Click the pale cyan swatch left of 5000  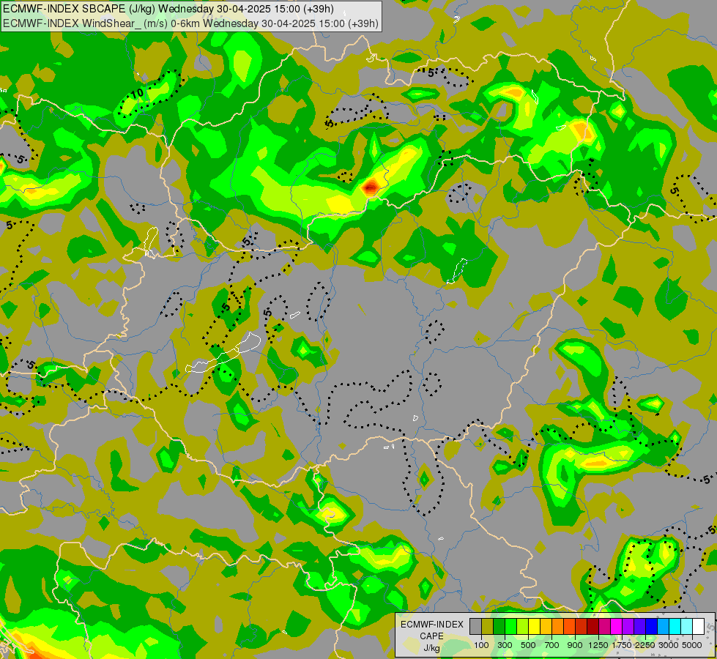687,627
